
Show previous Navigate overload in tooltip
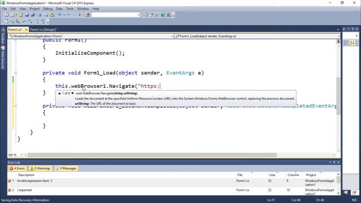(x=60, y=94)
